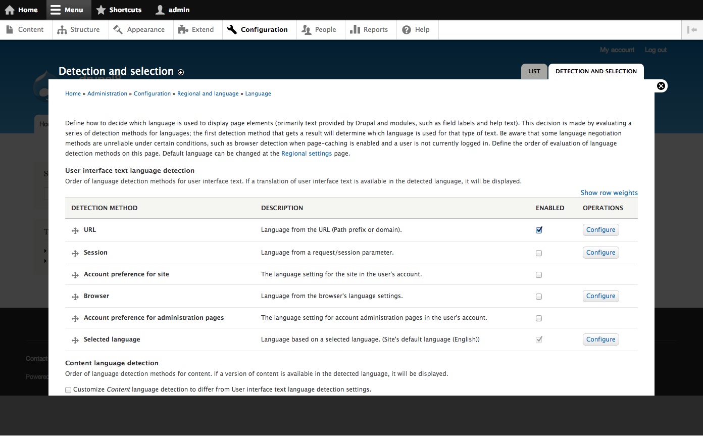Click the contextual links gear beside page title
The height and width of the screenshot is (436, 703).
pos(181,72)
